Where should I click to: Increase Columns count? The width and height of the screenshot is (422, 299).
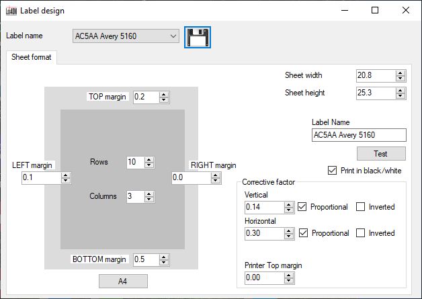click(149, 194)
